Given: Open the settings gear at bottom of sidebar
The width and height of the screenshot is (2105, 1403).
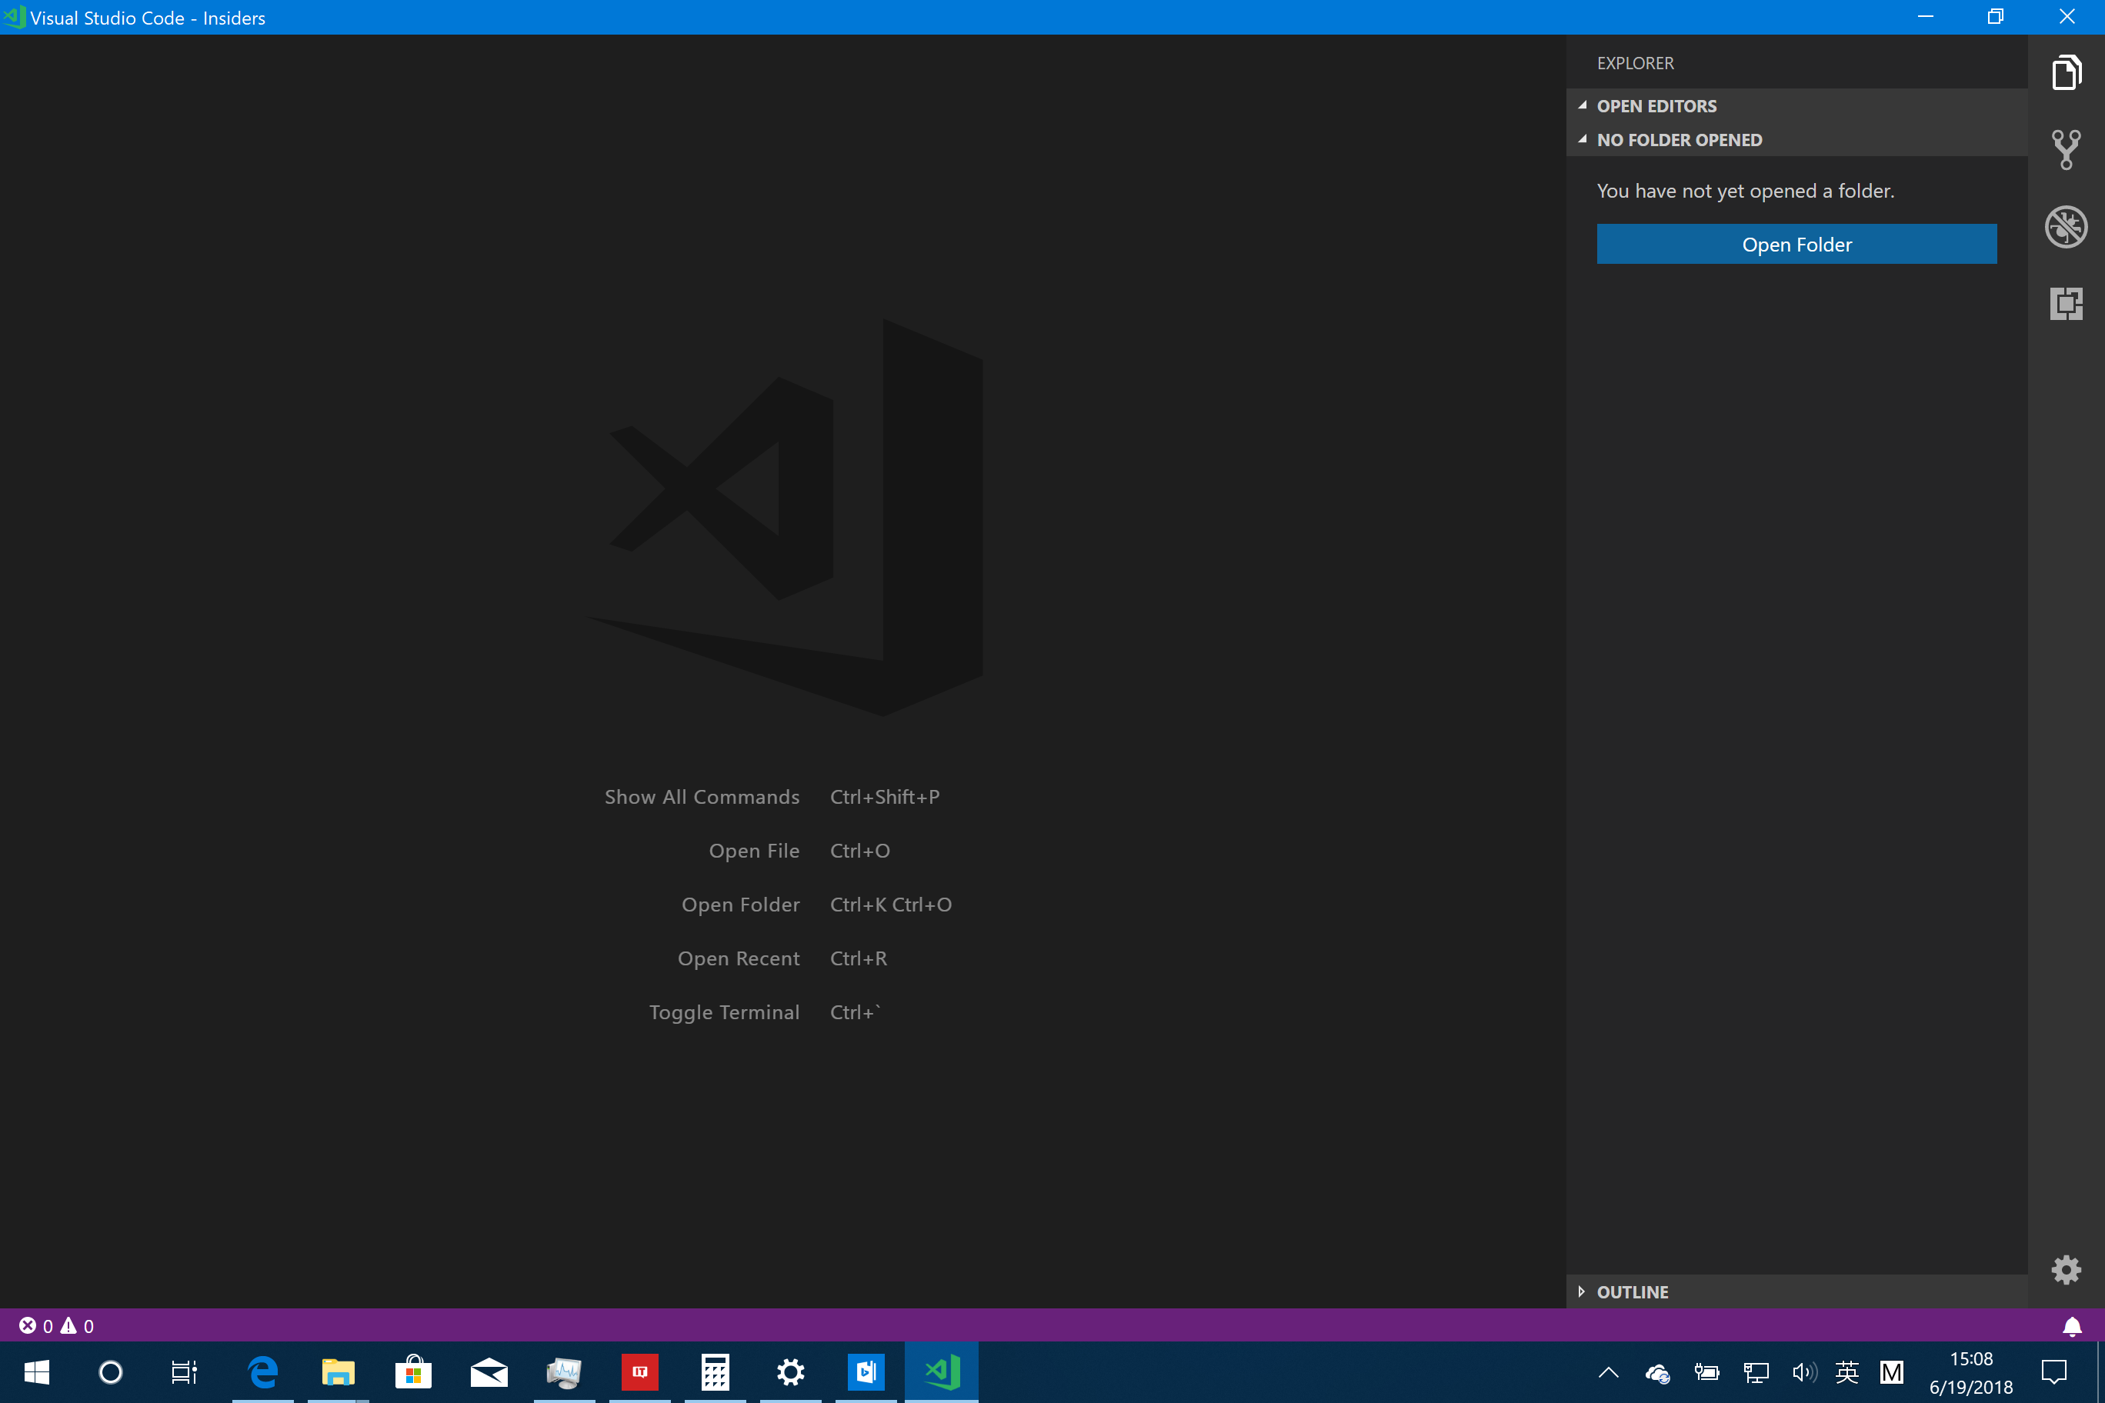Looking at the screenshot, I should click(x=2067, y=1270).
